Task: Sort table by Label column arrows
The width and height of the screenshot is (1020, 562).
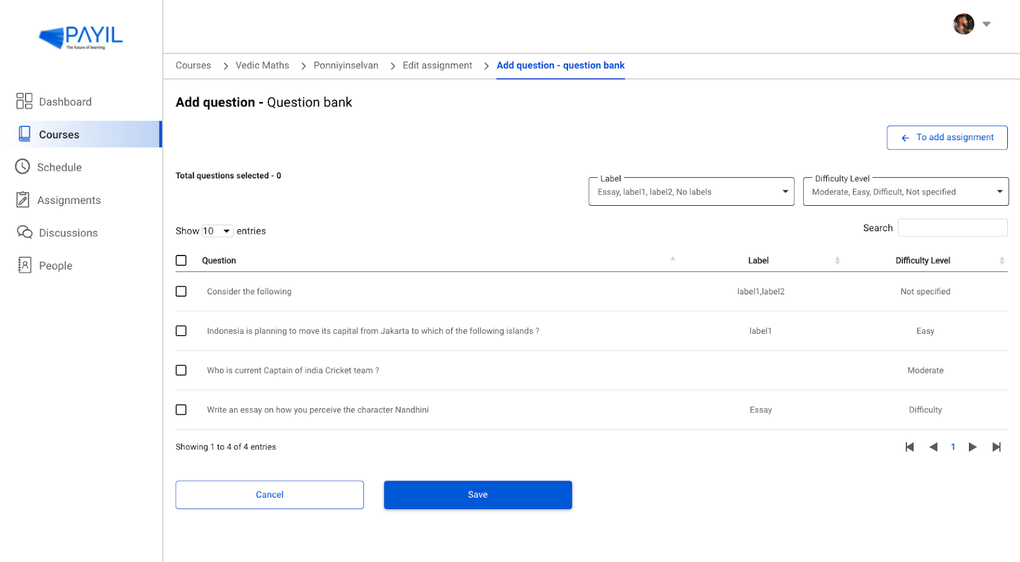Action: click(x=837, y=261)
